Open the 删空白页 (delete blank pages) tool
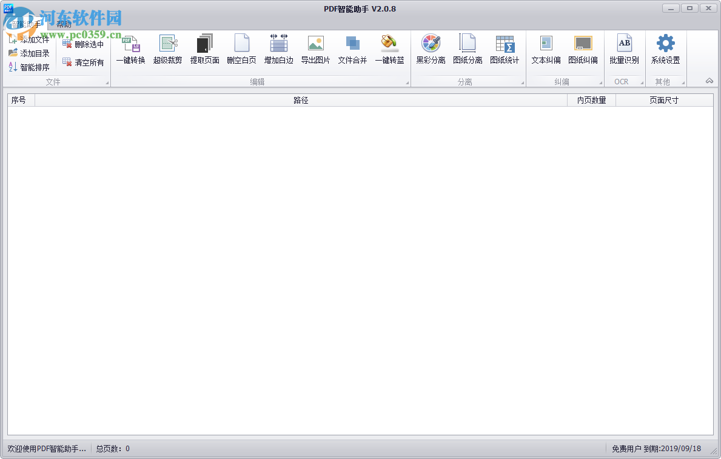Image resolution: width=721 pixels, height=459 pixels. (242, 50)
